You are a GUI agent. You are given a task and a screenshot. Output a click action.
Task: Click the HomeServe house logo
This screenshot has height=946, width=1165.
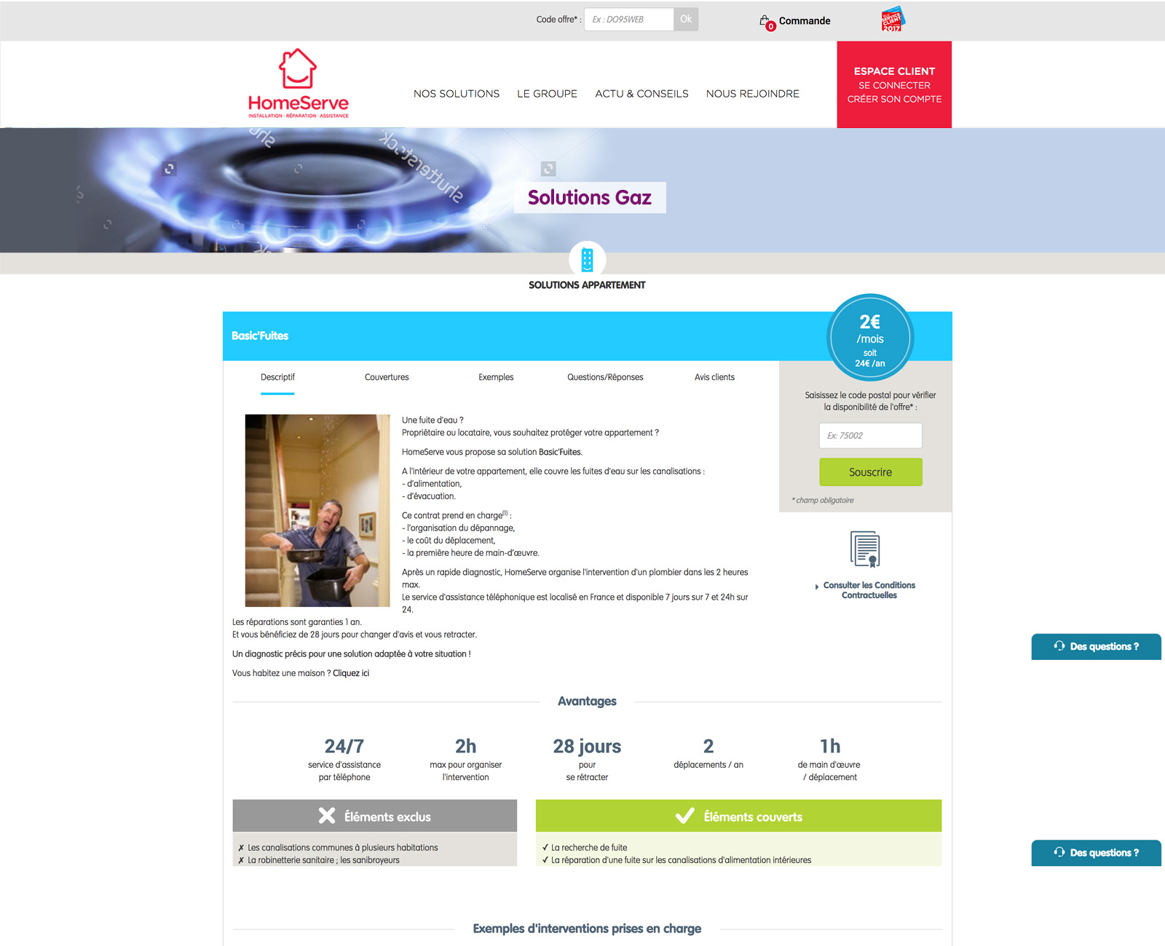point(299,83)
